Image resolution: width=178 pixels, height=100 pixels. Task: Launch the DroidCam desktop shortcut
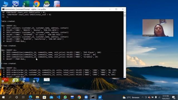tap(16, 81)
